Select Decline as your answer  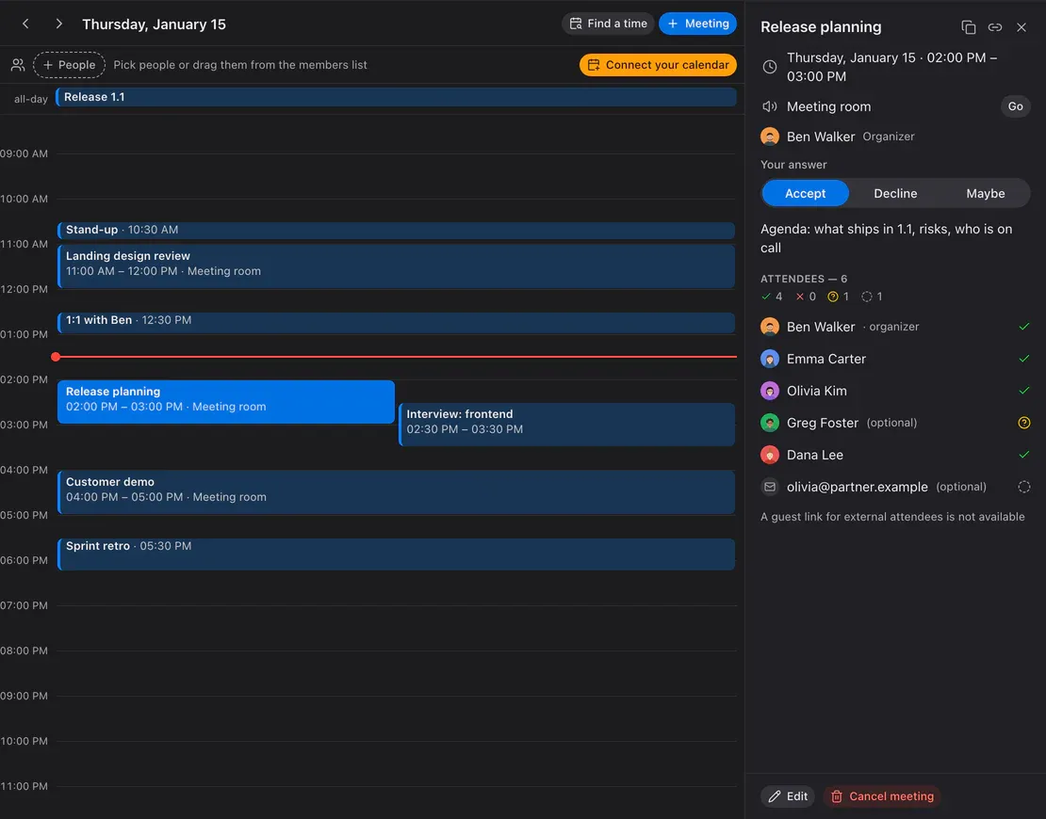pos(895,193)
